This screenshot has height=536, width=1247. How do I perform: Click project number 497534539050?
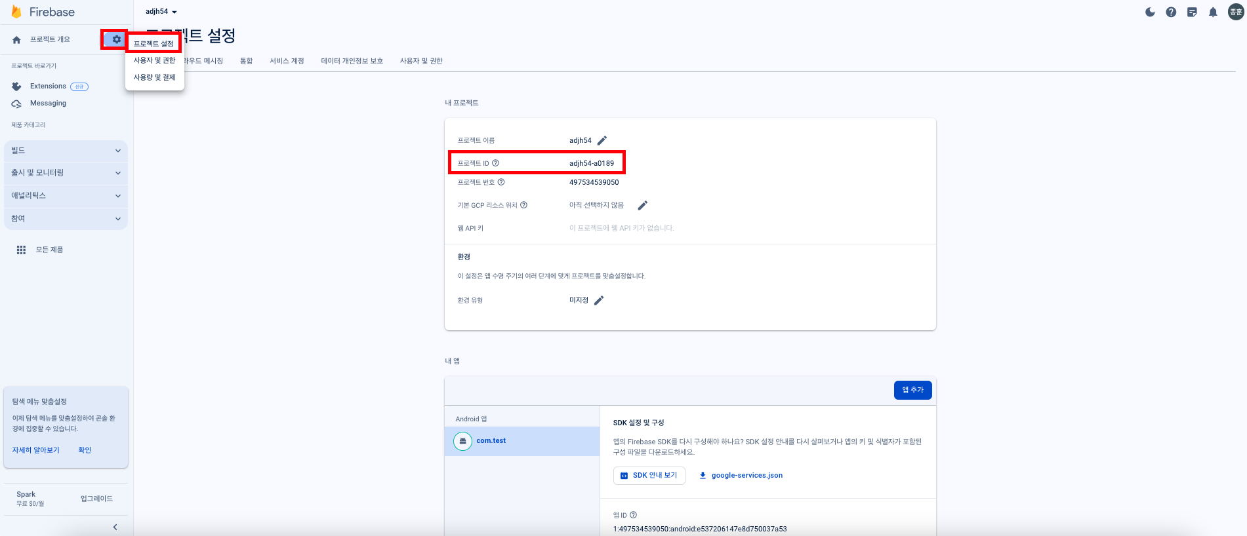[594, 182]
